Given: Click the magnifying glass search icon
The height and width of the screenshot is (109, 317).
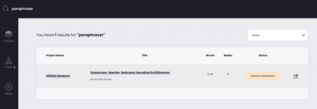Looking at the screenshot, I should tap(6, 9).
